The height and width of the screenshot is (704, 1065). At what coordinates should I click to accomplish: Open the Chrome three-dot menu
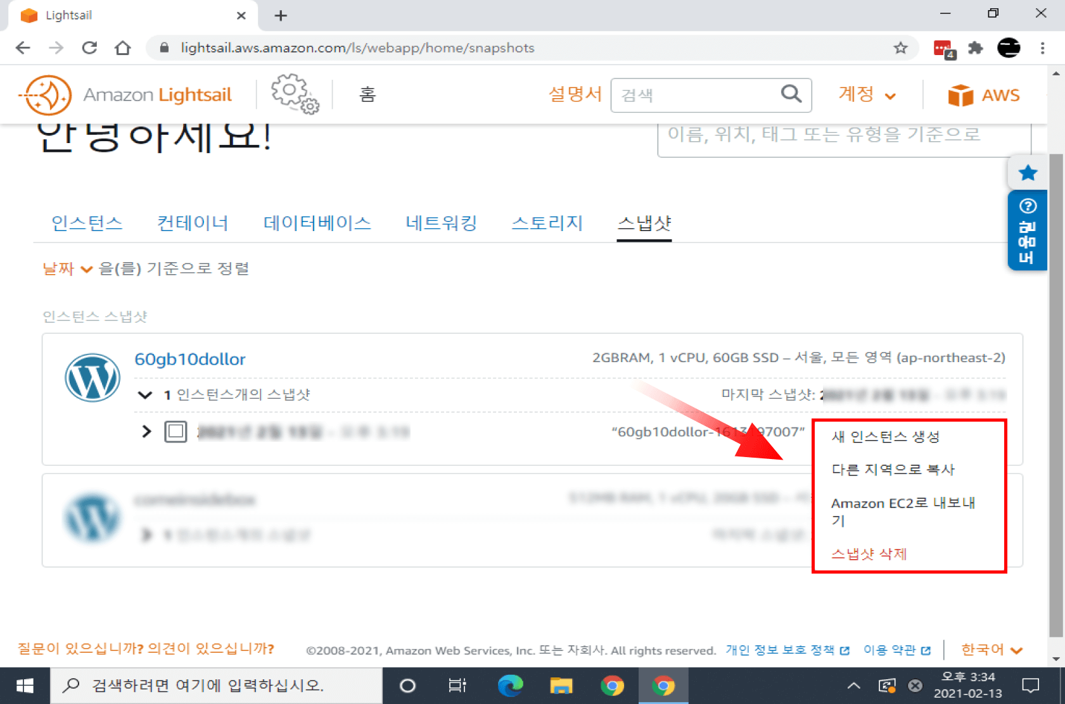[x=1042, y=48]
